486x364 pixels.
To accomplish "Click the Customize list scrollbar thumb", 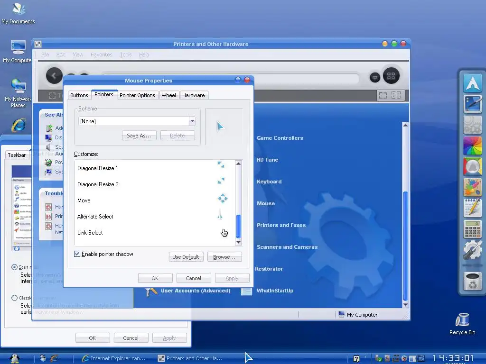I will click(238, 227).
